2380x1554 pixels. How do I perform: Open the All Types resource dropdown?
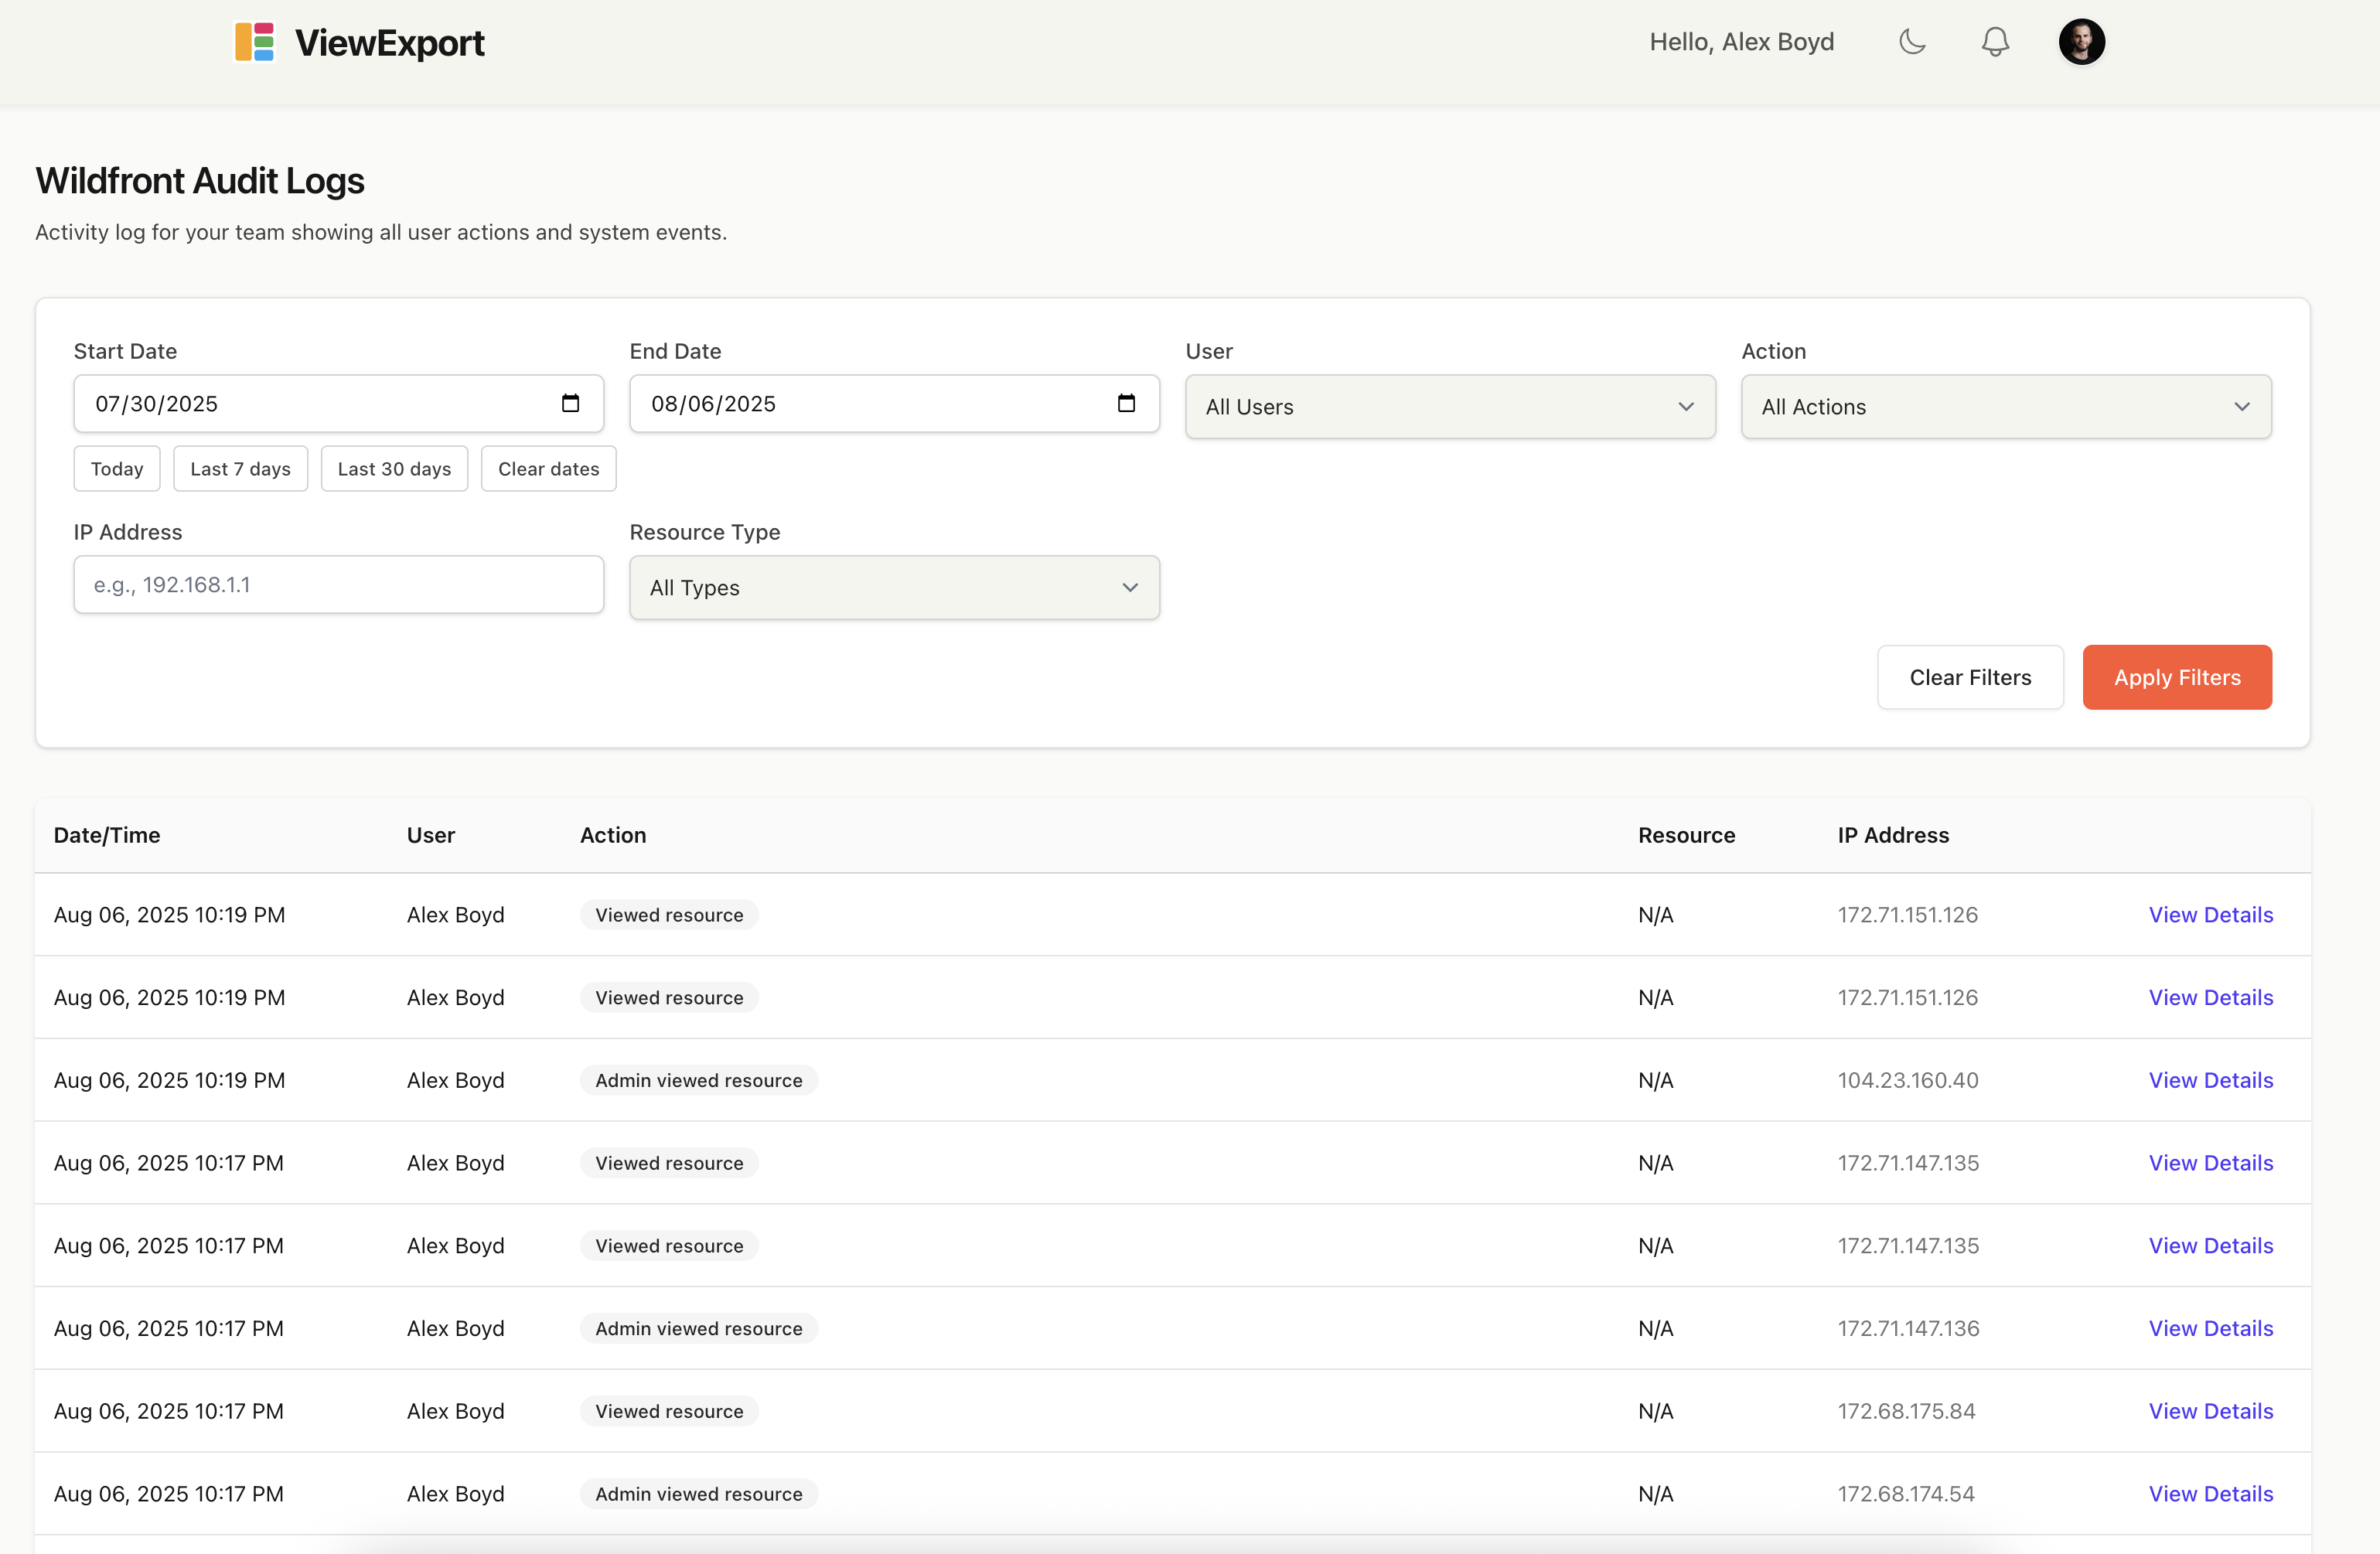(893, 588)
